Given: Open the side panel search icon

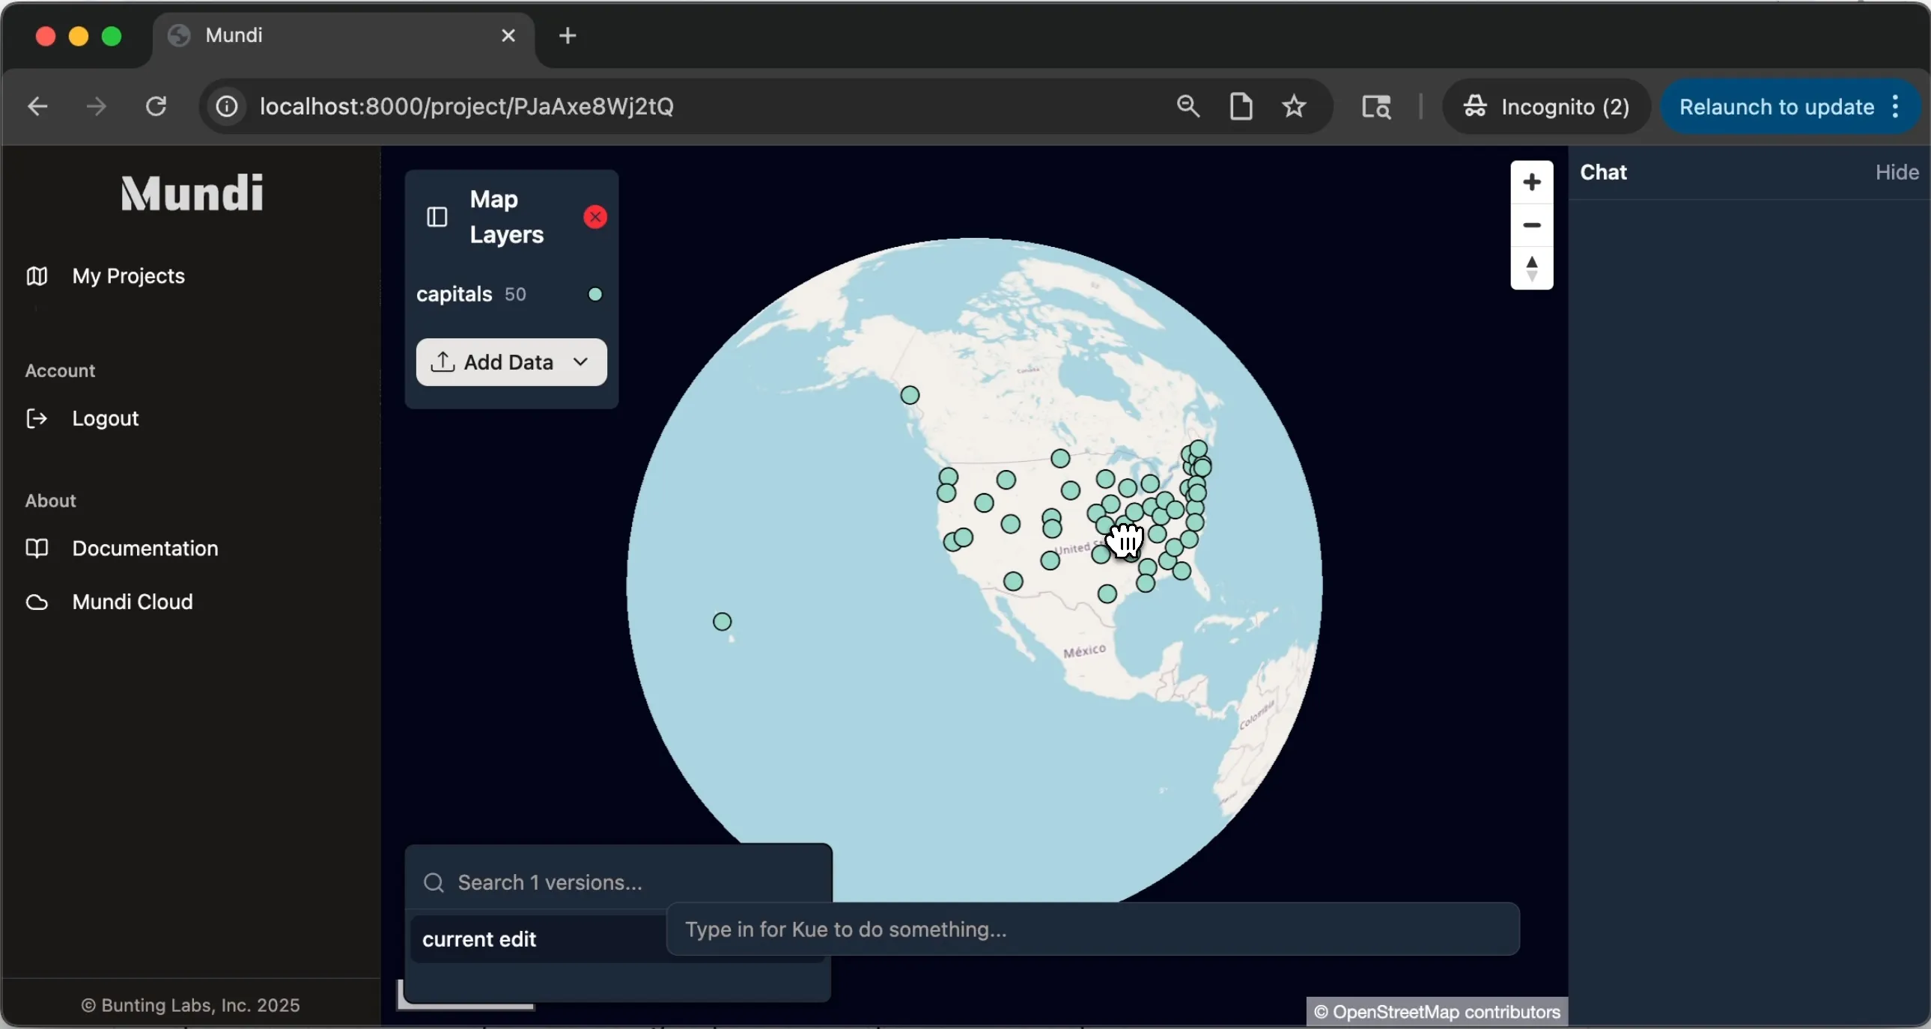Looking at the screenshot, I should (1376, 106).
